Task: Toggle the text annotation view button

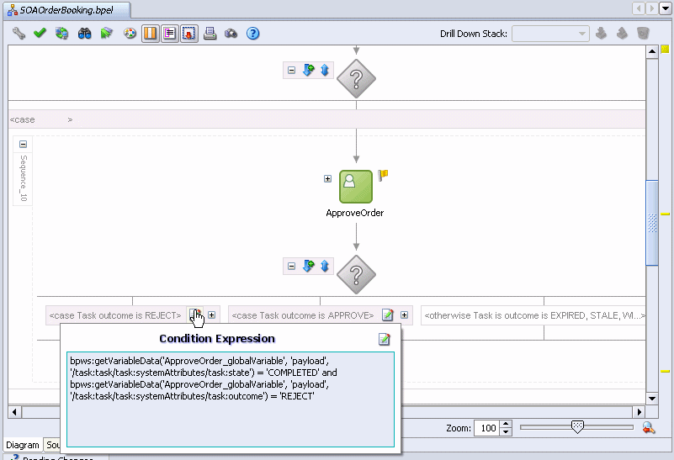Action: tap(170, 33)
